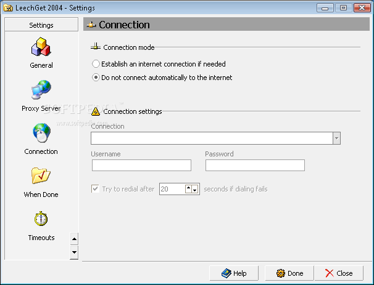
Task: Open the When Done folder icon
Action: pos(41,177)
